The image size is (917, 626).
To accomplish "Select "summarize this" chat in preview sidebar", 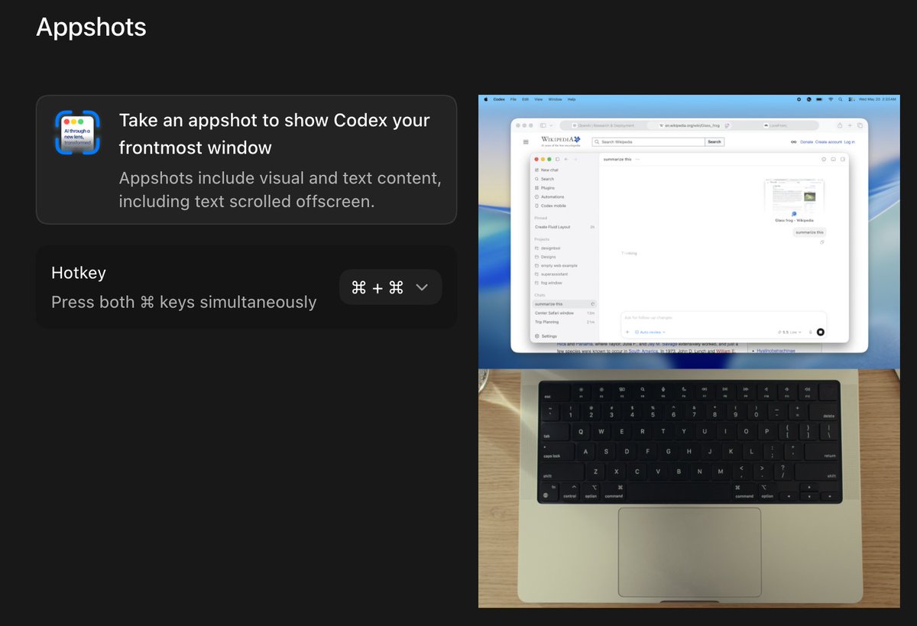I will coord(564,304).
